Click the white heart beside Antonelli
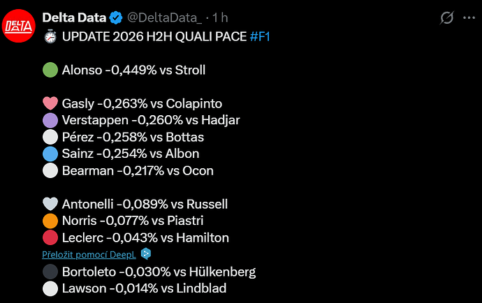 coord(50,204)
